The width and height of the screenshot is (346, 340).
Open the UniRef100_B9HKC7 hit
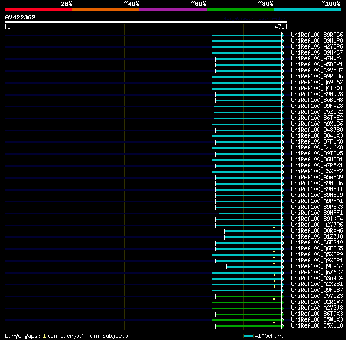click(x=317, y=53)
